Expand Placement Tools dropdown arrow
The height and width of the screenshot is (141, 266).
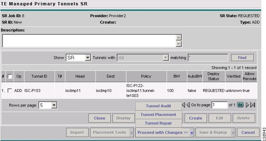point(131,133)
